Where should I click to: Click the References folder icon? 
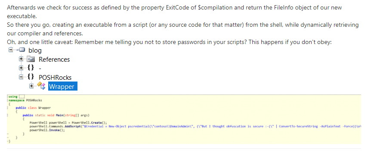point(31,59)
